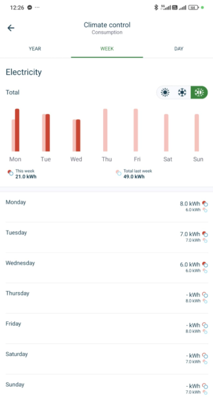This screenshot has width=213, height=402.
Task: Go back using the arrow icon
Action: pyautogui.click(x=11, y=28)
